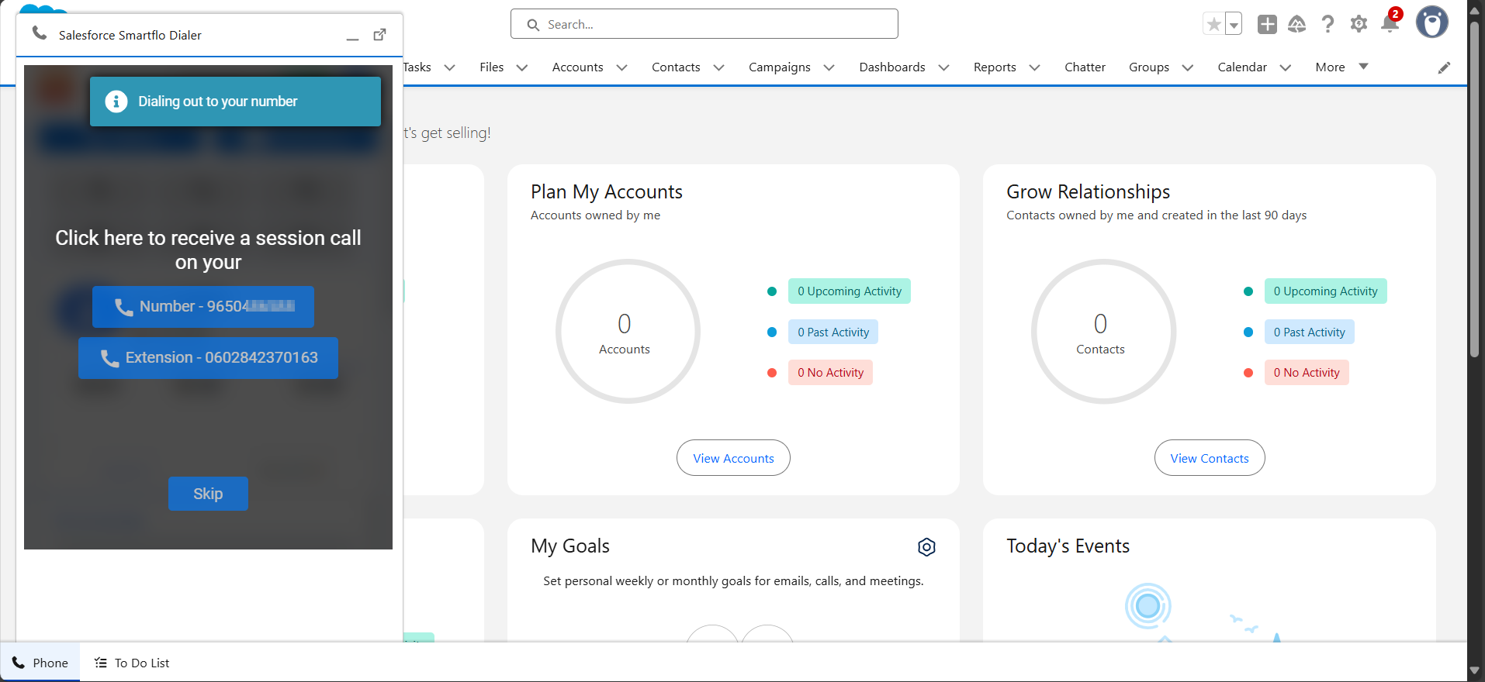The width and height of the screenshot is (1485, 682).
Task: Expand the favorites list dropdown arrow
Action: point(1234,24)
